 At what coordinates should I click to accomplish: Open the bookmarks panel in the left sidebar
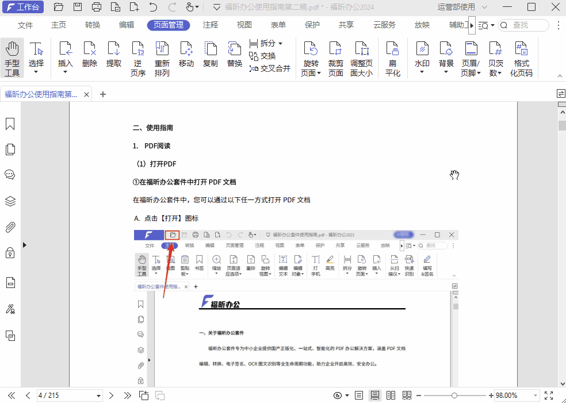pos(10,123)
